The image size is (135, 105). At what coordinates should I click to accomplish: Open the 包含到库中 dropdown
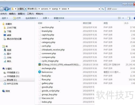32,18
